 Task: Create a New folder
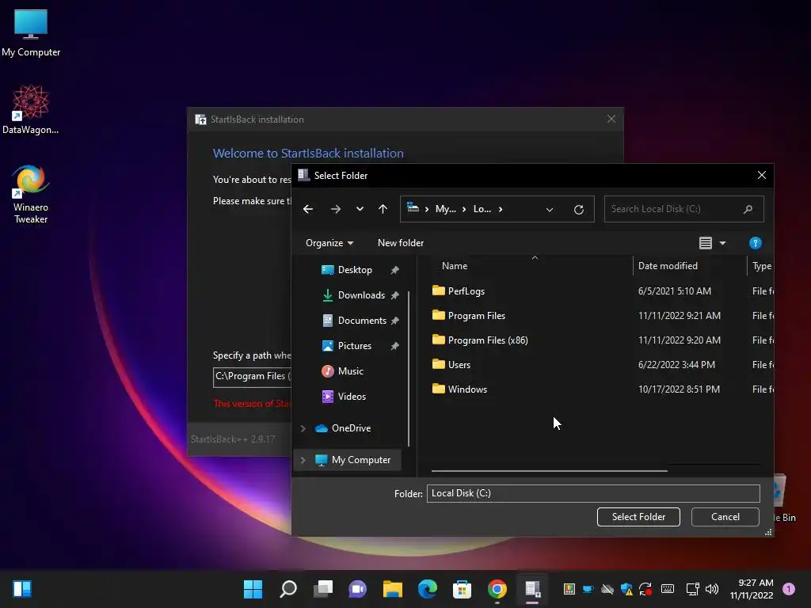point(400,243)
